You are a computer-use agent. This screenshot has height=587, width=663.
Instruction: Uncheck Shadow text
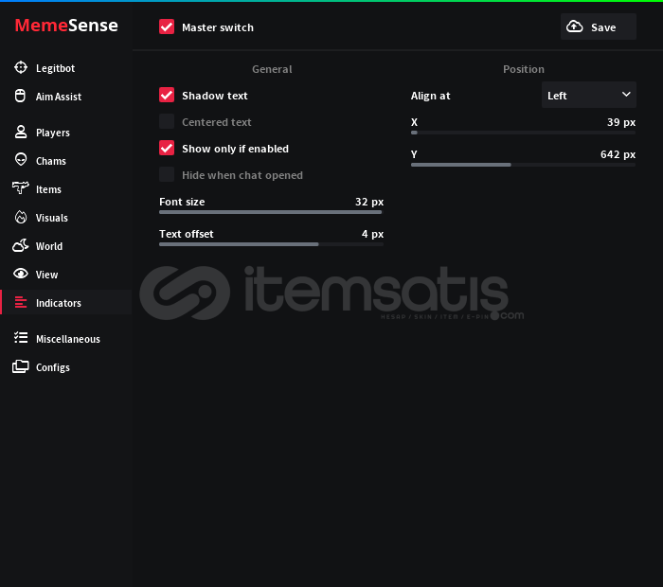pos(167,95)
